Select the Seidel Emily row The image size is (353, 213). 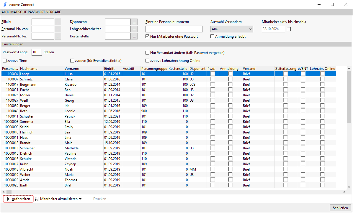pyautogui.click(x=169, y=127)
